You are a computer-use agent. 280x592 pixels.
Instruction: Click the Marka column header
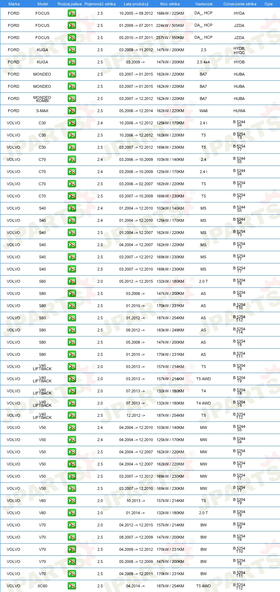click(14, 4)
